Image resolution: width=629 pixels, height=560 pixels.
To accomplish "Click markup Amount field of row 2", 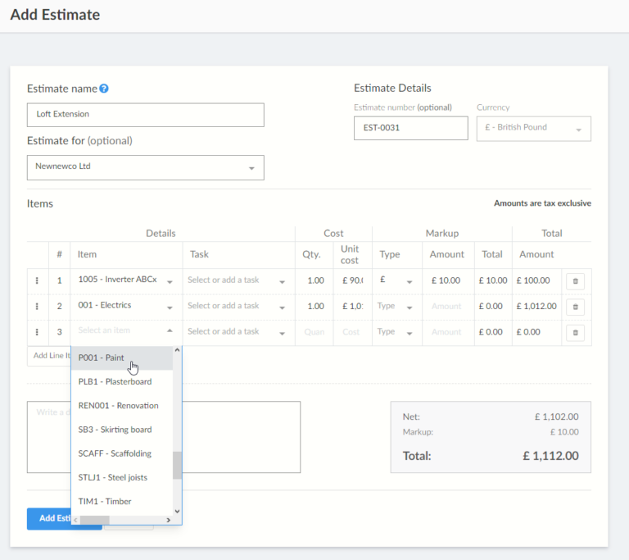I will click(x=448, y=306).
